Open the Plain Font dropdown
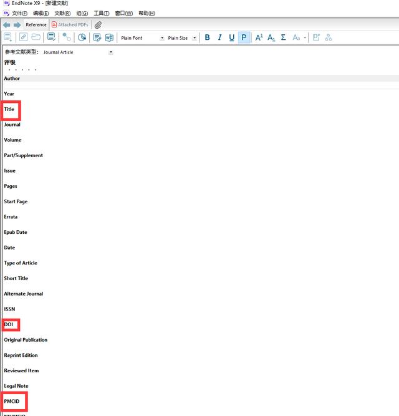Screen dimensions: 399x416 click(162, 38)
